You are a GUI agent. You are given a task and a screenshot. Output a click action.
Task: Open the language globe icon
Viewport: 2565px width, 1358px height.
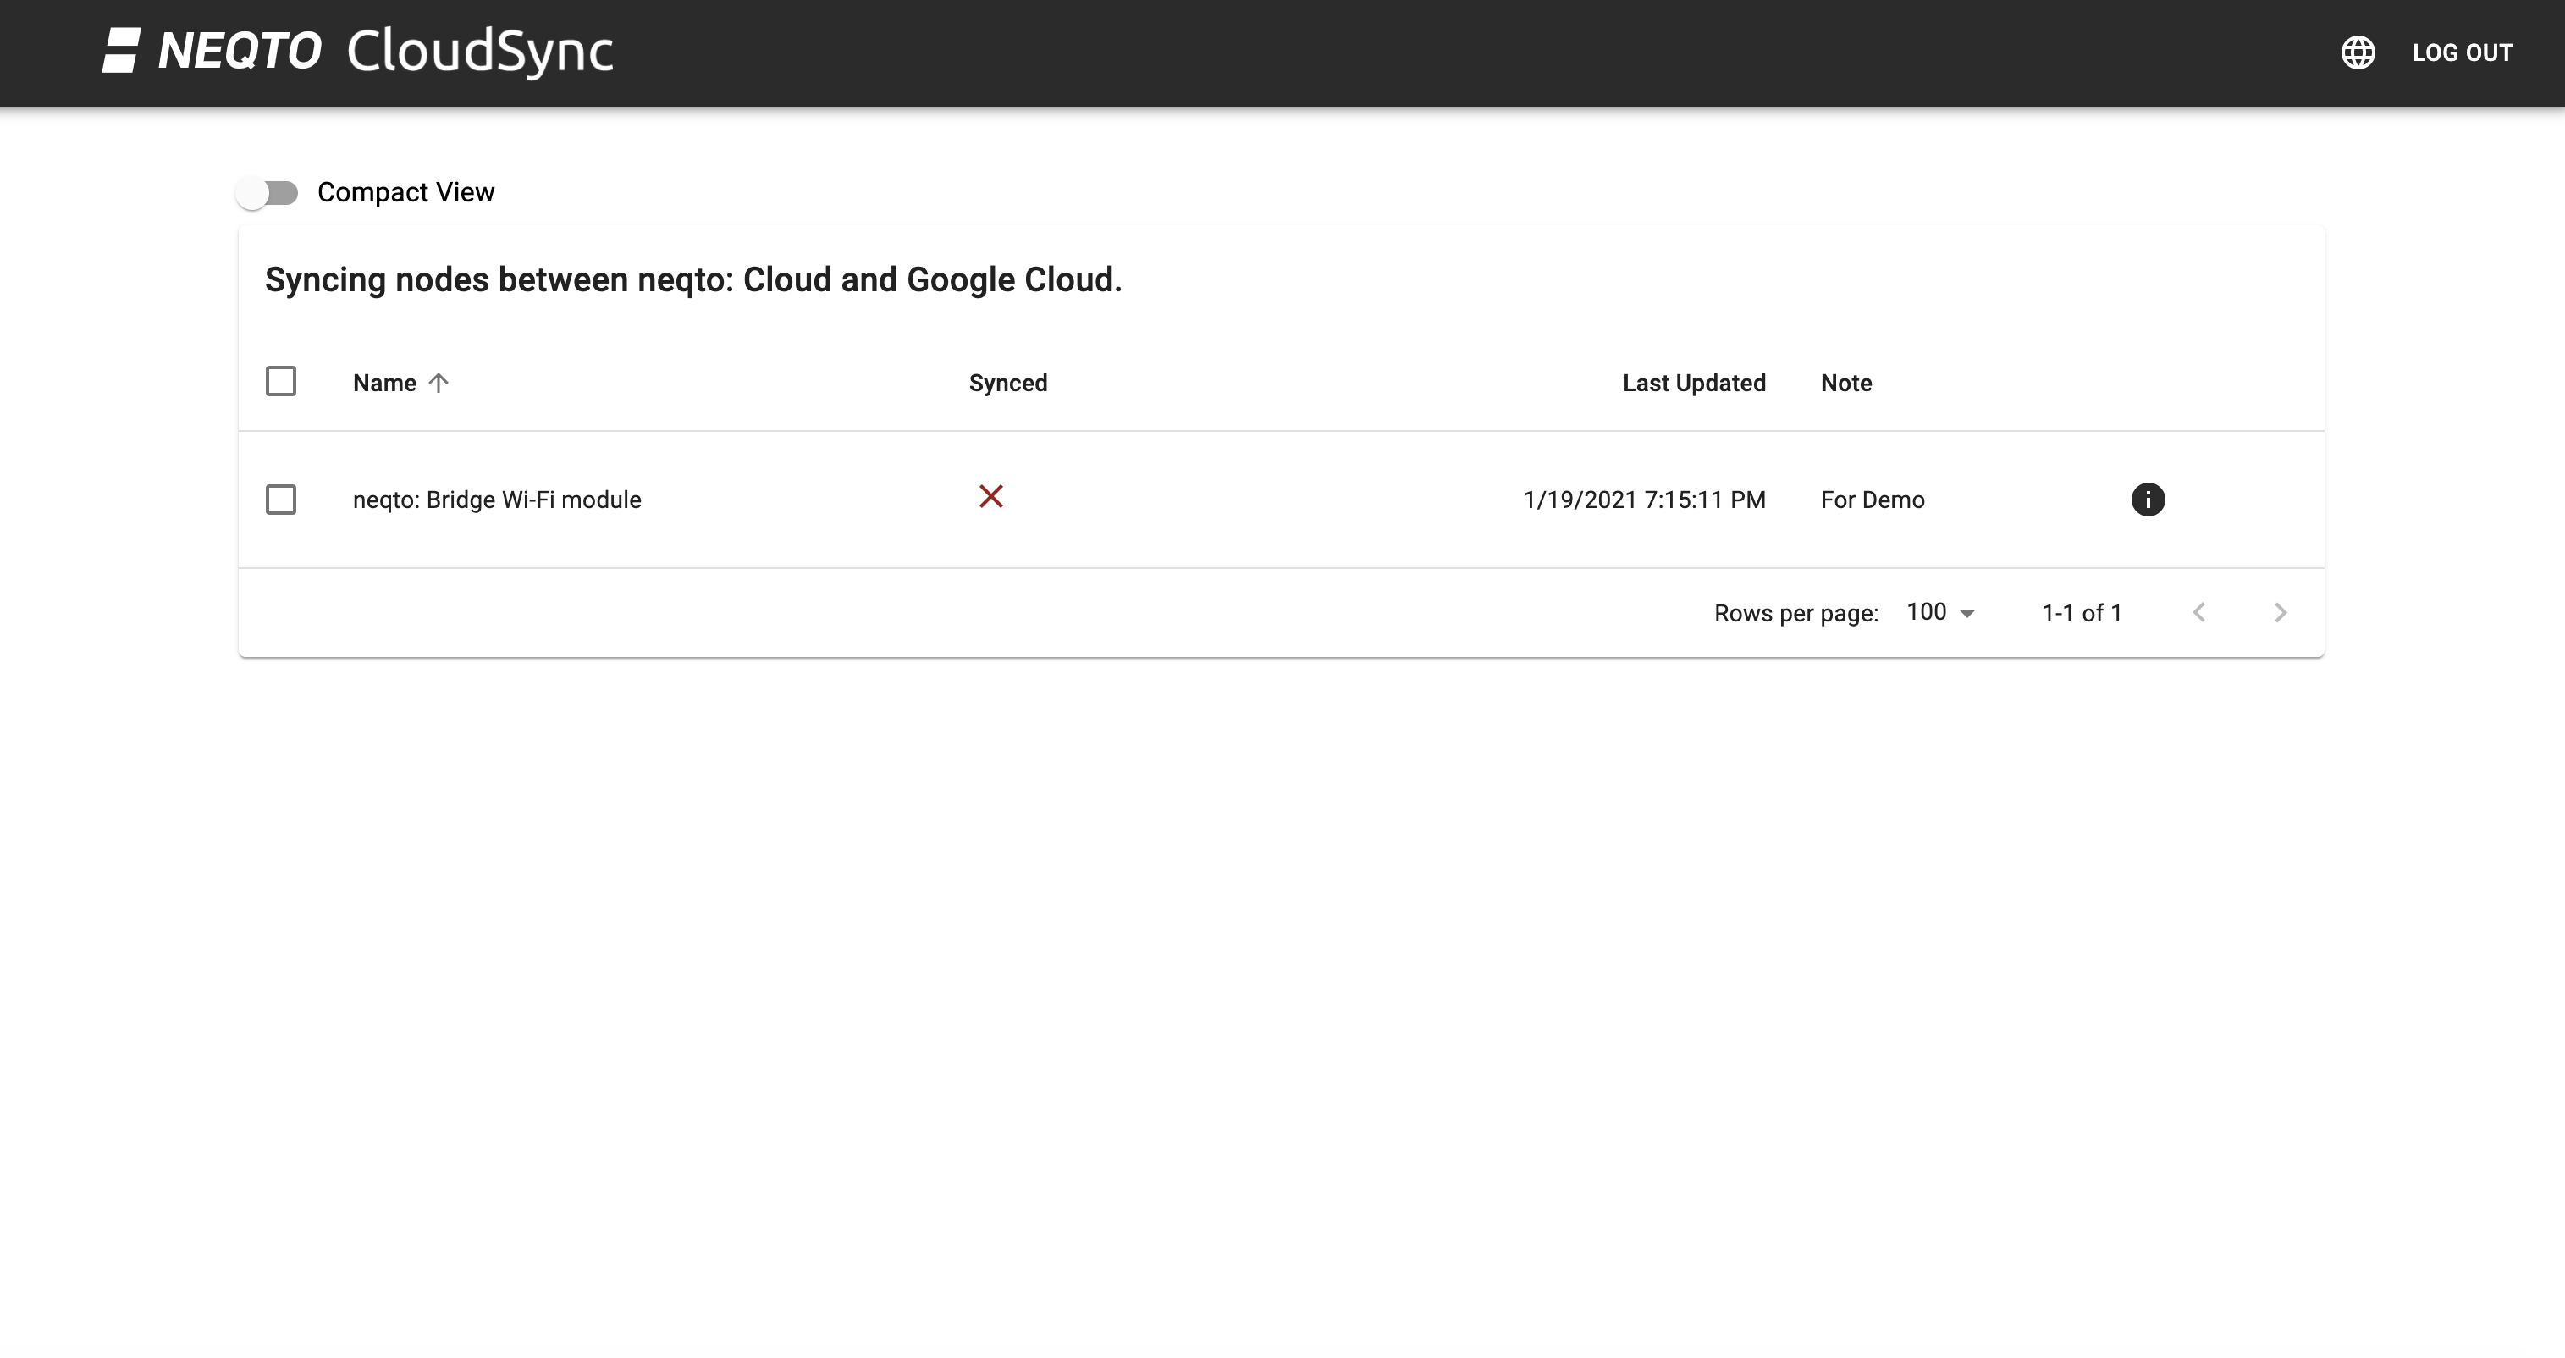2358,52
